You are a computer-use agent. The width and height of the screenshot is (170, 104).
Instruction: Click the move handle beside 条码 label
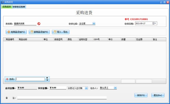tap(7, 79)
